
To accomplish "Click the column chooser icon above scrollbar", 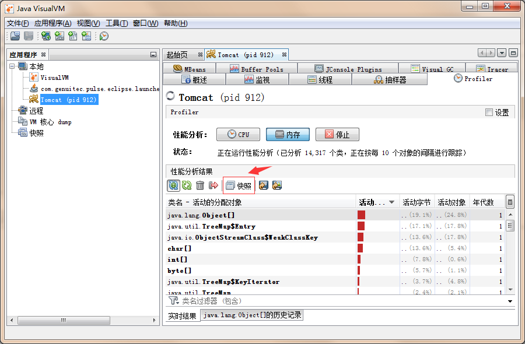I will tap(510, 202).
